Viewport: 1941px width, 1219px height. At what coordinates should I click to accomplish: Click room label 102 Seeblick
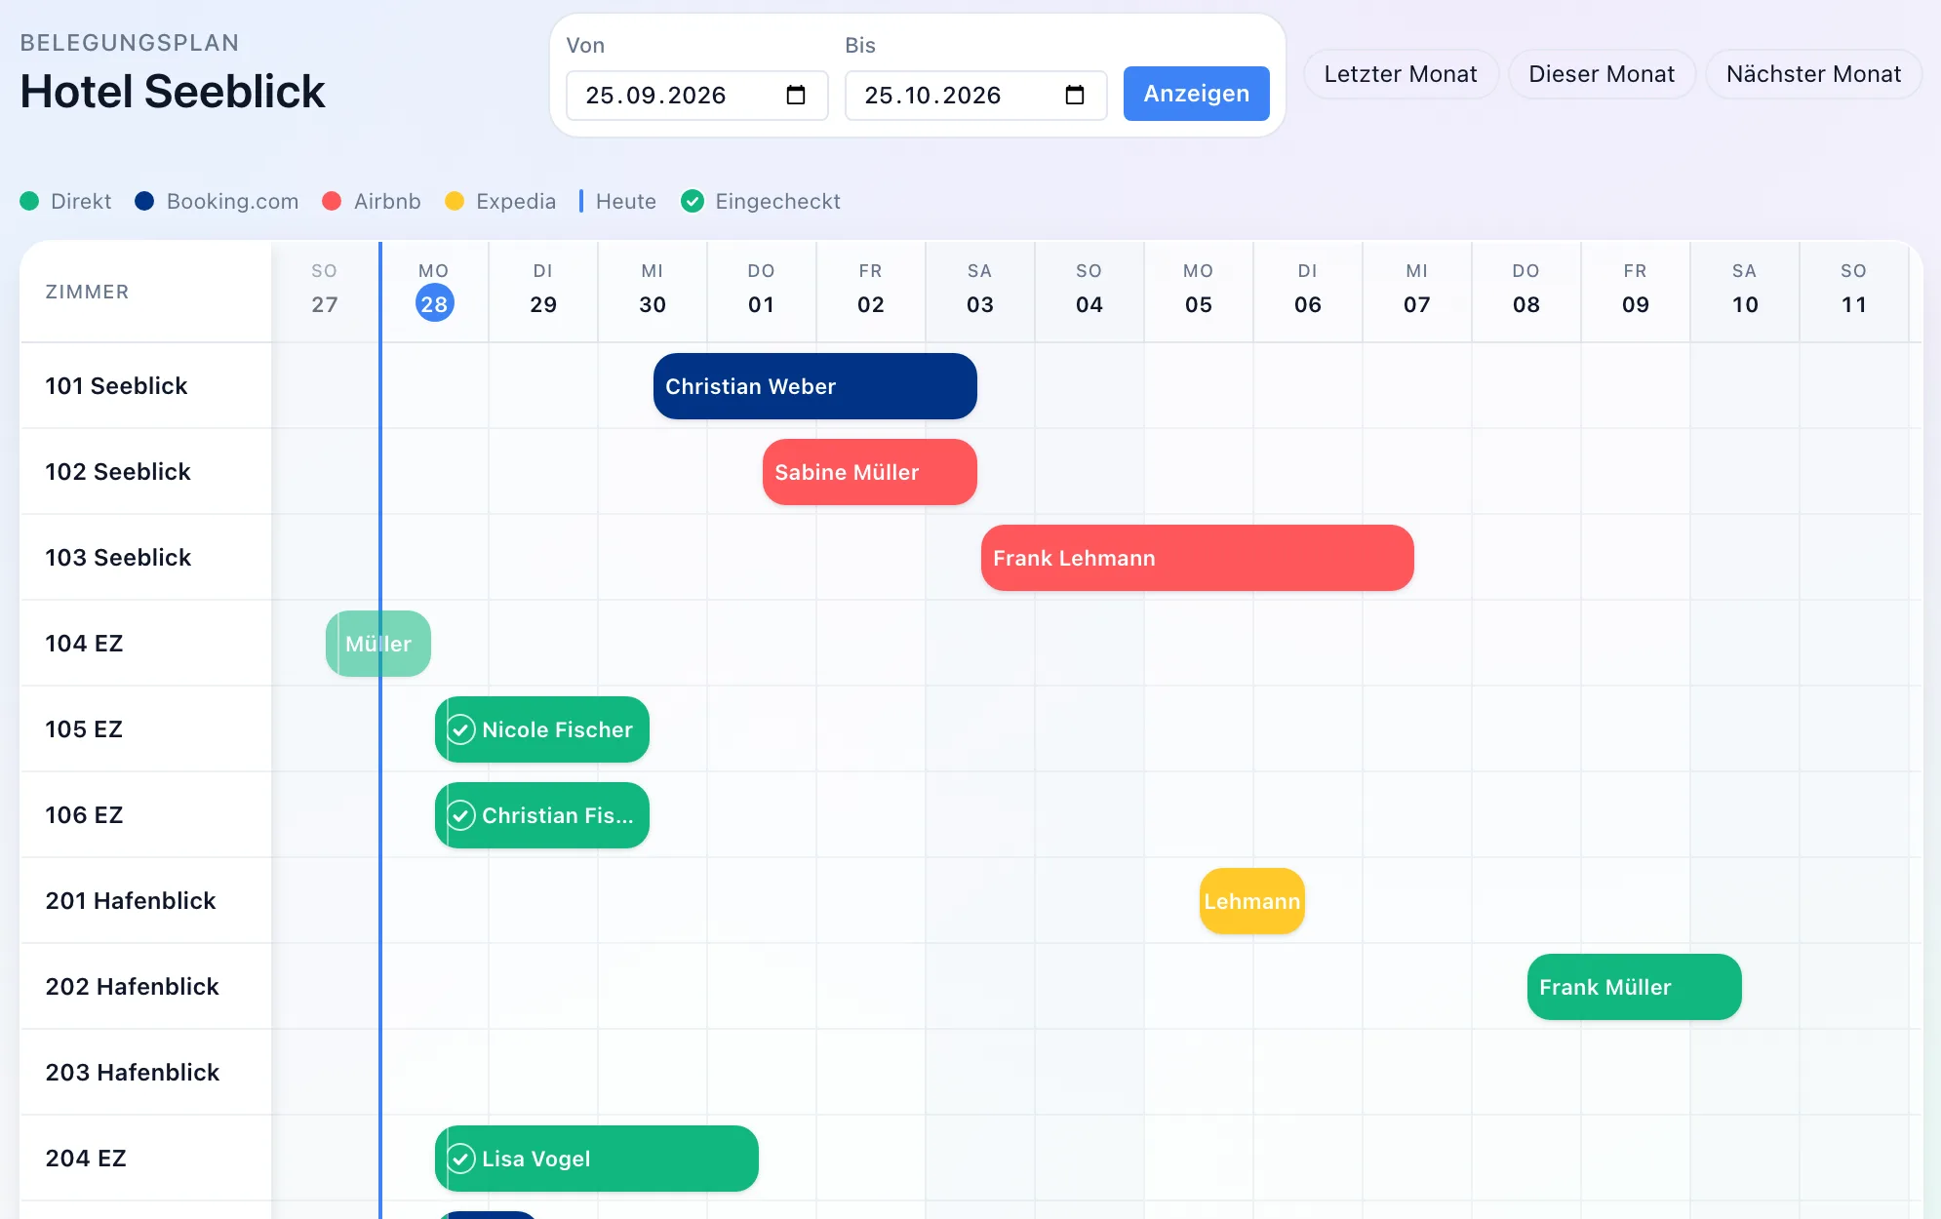118,472
